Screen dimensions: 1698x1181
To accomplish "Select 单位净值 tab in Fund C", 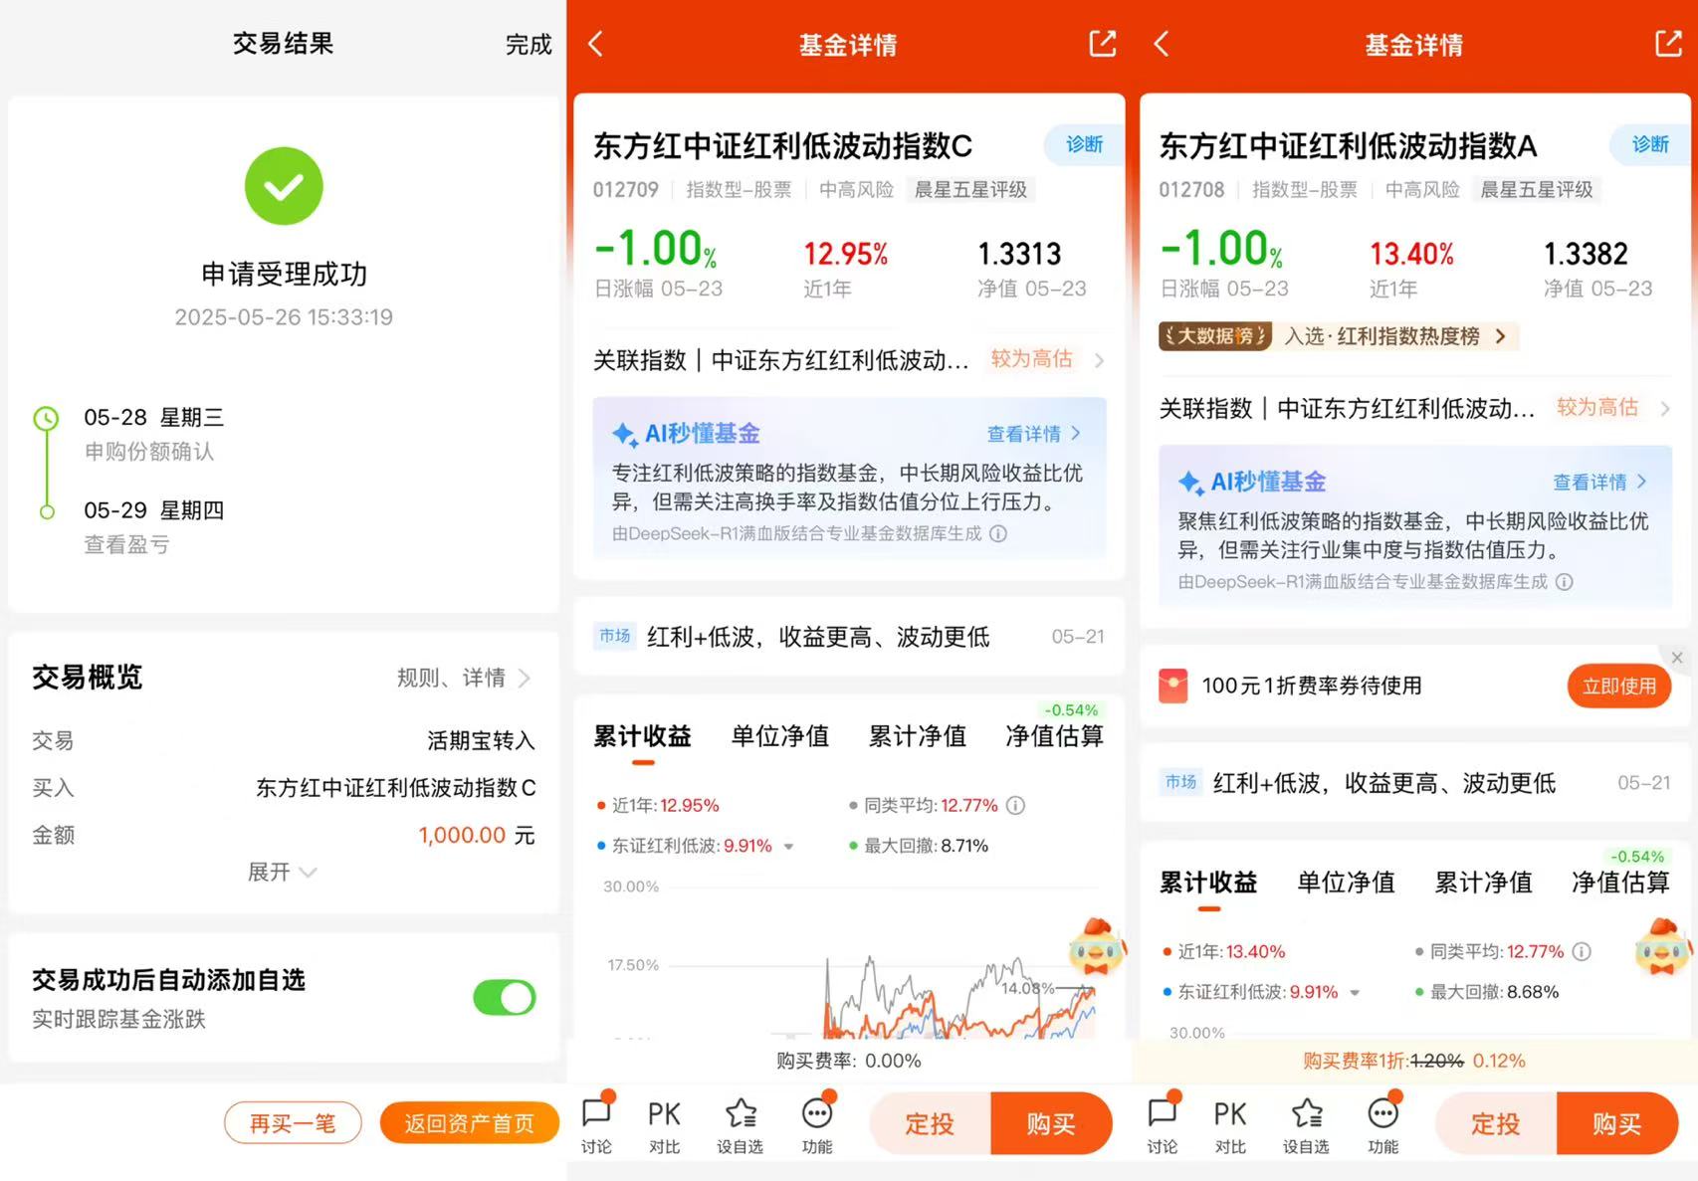I will click(780, 736).
